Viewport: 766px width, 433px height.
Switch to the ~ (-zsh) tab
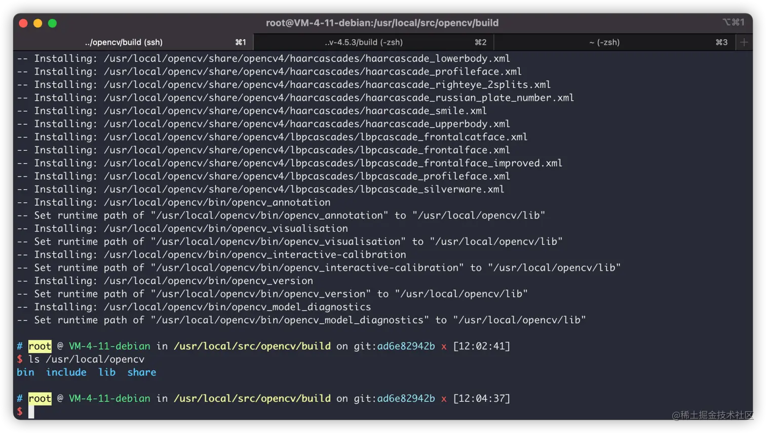[614, 43]
